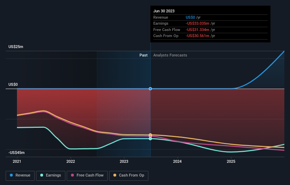Viewport: 290px width, 185px height.
Task: Click the US$0 y-axis label
Action: click(13, 85)
